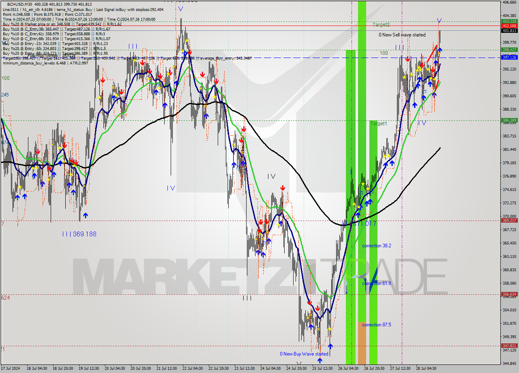Image resolution: width=519 pixels, height=373 pixels.
Task: Click the 344.845 price axis value
Action: [509, 364]
